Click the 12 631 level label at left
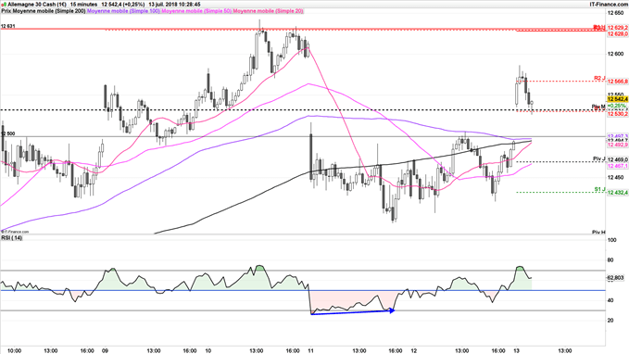This screenshot has height=354, width=629. pyautogui.click(x=8, y=26)
